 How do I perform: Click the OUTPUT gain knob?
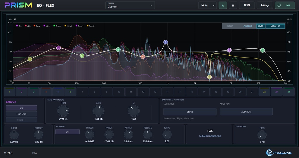(x=39, y=135)
